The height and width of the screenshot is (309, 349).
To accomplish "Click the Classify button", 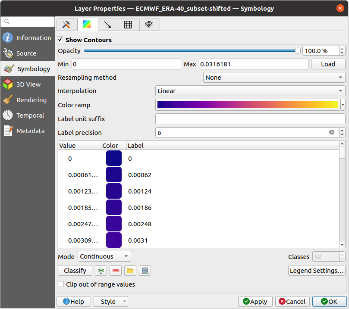I will (x=75, y=271).
